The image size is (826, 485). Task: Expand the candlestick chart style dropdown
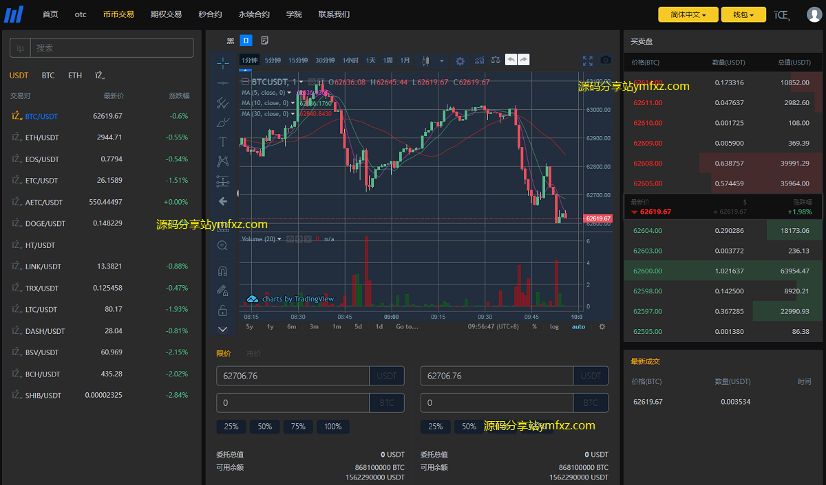coord(441,60)
